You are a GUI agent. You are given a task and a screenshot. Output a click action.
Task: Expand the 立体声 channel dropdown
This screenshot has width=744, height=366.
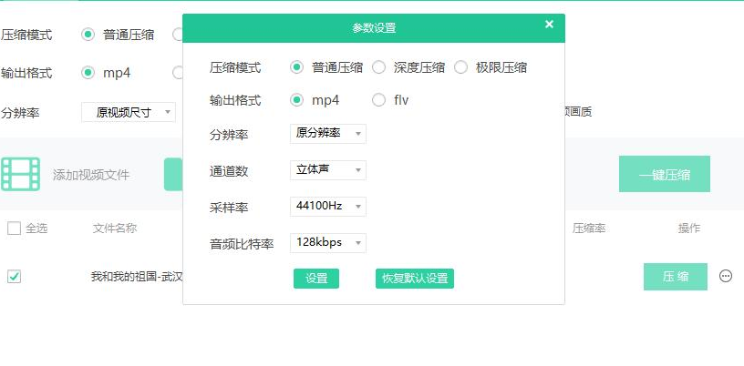tap(328, 170)
